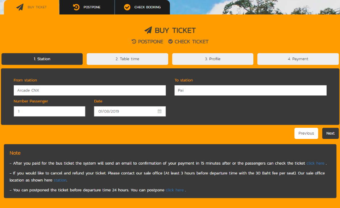Screen dimensions: 340x208
Task: Click the paper plane icon in Buy Ticket tab
Action: 20,7
